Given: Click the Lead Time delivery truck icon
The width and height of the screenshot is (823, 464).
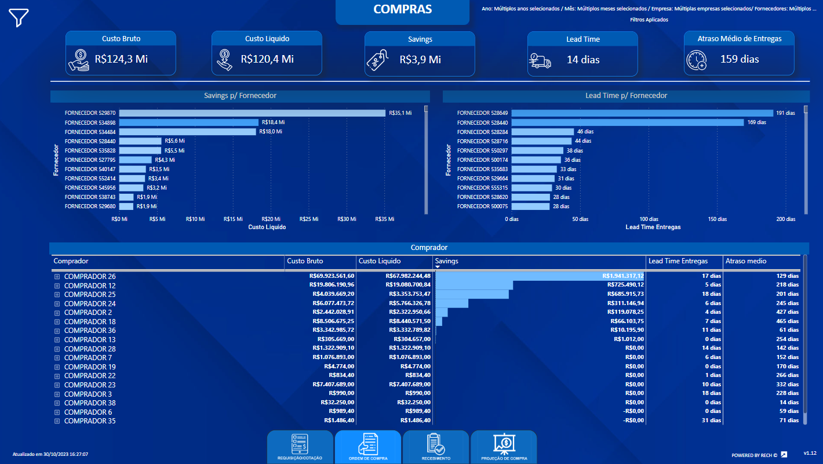Looking at the screenshot, I should point(541,60).
